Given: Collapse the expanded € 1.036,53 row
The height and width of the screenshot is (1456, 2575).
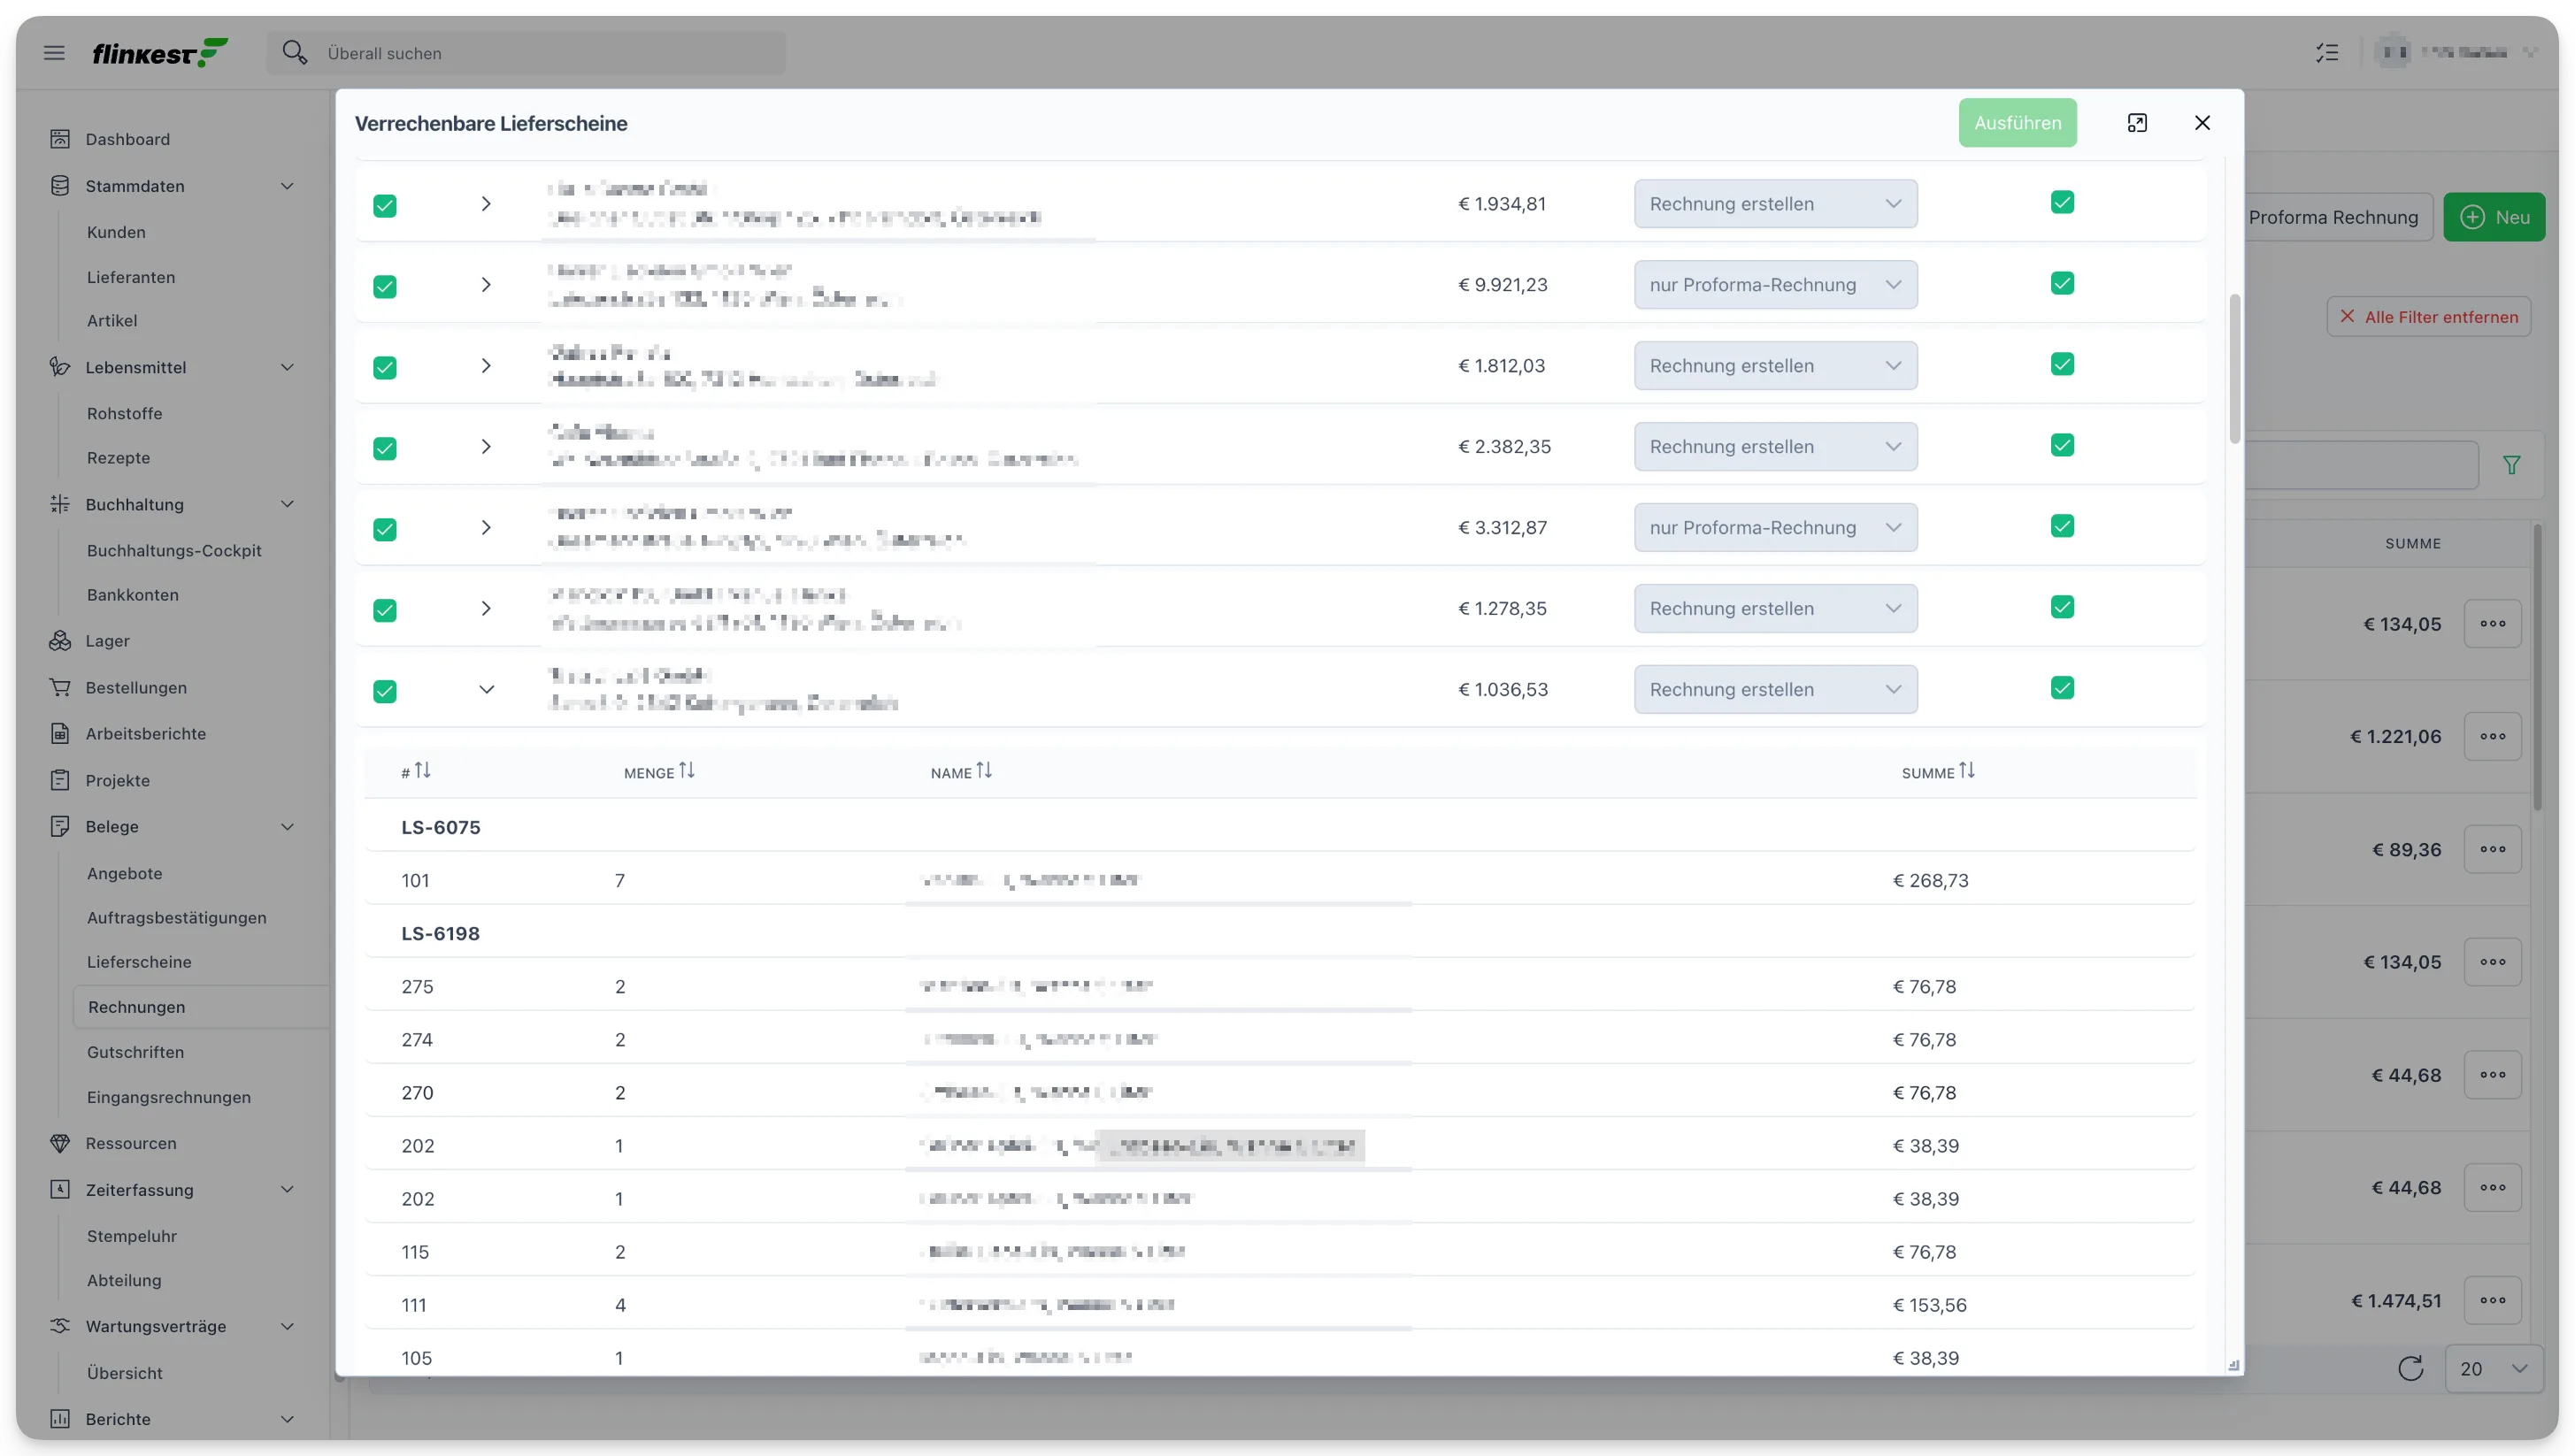Looking at the screenshot, I should [x=486, y=689].
